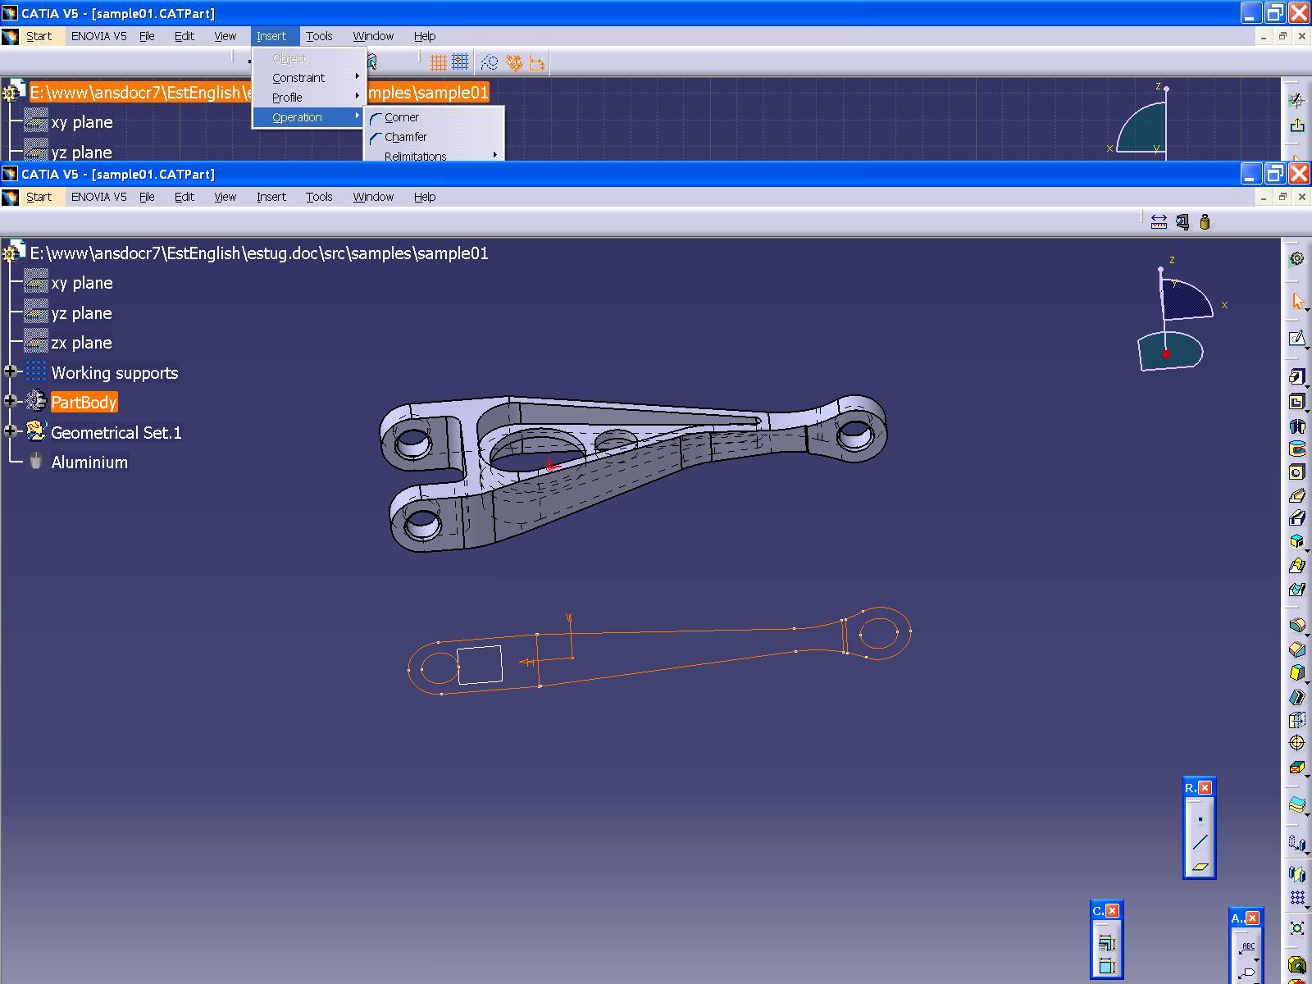
Task: Select the Shell tool icon
Action: (x=1296, y=697)
